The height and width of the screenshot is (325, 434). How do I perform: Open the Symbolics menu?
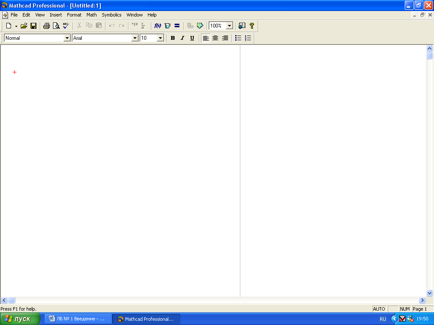click(x=111, y=15)
